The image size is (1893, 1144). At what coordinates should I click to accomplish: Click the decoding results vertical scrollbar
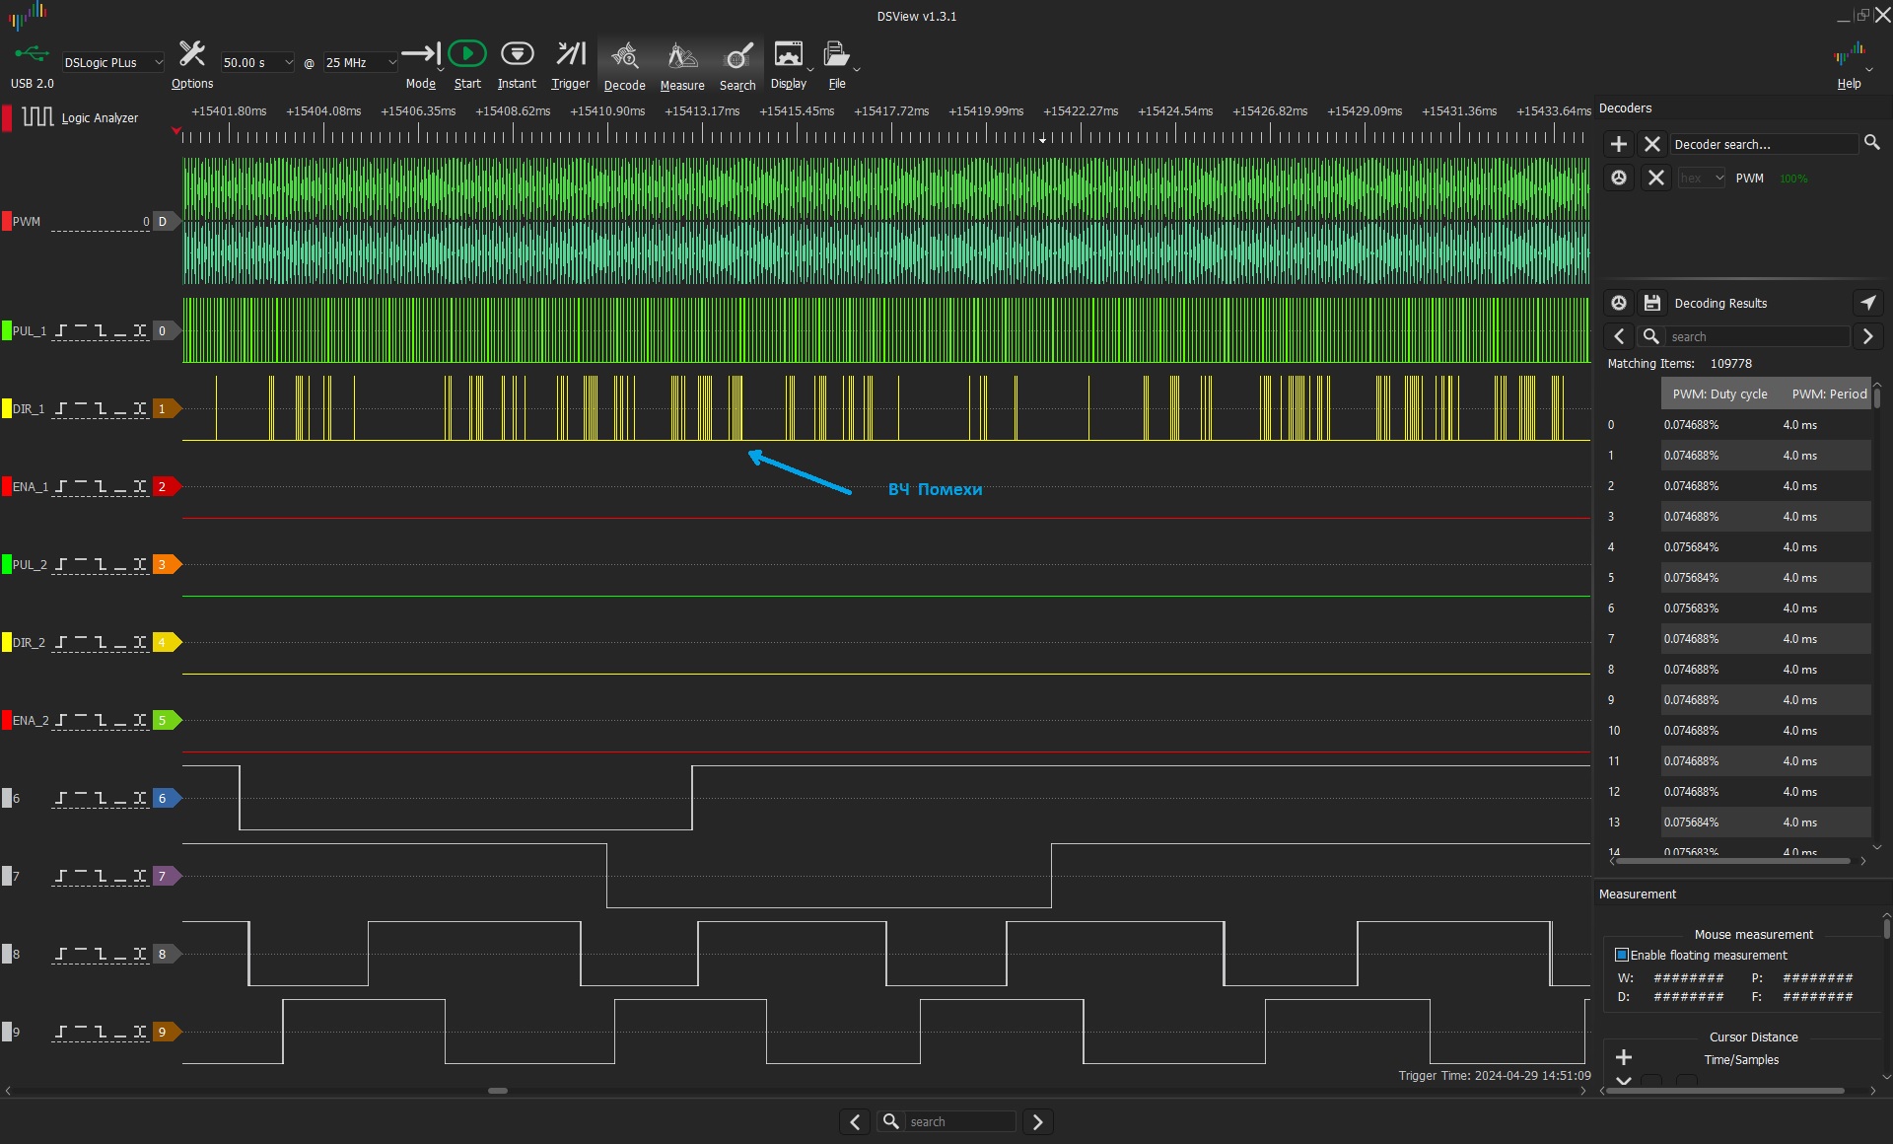coord(1876,397)
